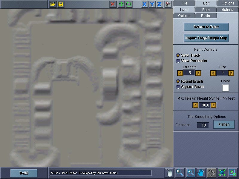Save track with floppy disk icon
This screenshot has height=179, width=239.
click(61, 4)
